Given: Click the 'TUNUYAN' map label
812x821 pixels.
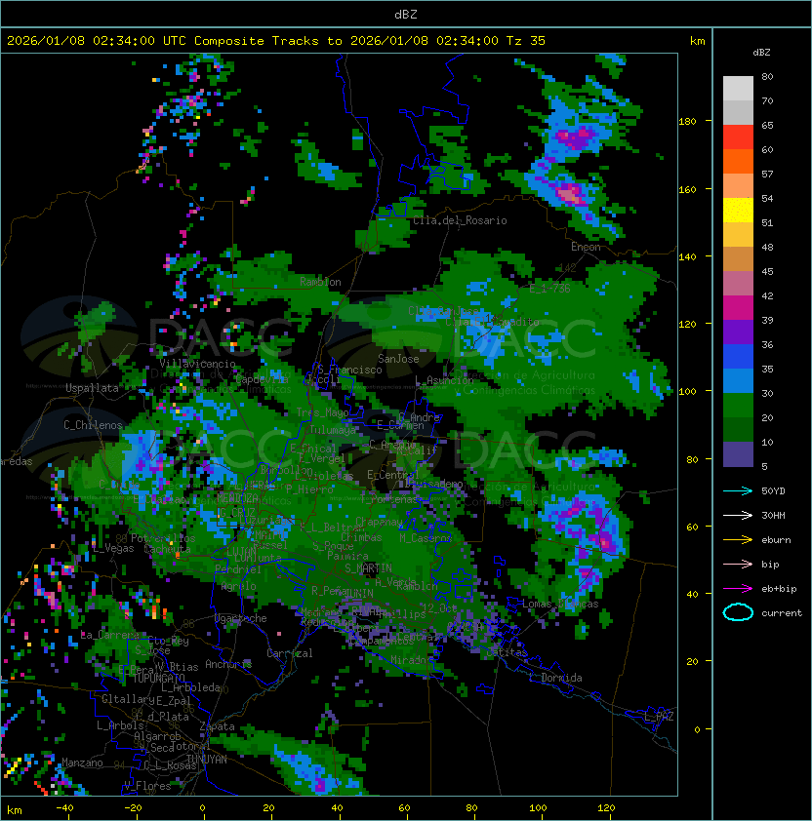Looking at the screenshot, I should pyautogui.click(x=207, y=760).
